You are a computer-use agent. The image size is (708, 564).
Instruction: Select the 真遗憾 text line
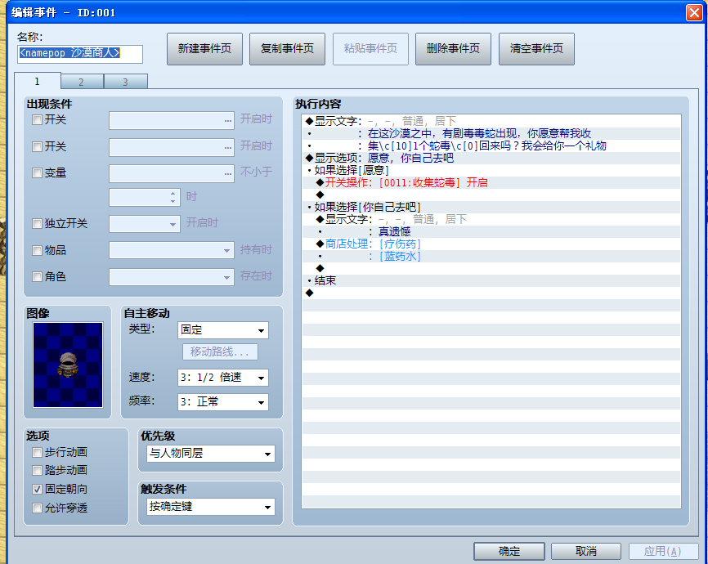coord(491,231)
